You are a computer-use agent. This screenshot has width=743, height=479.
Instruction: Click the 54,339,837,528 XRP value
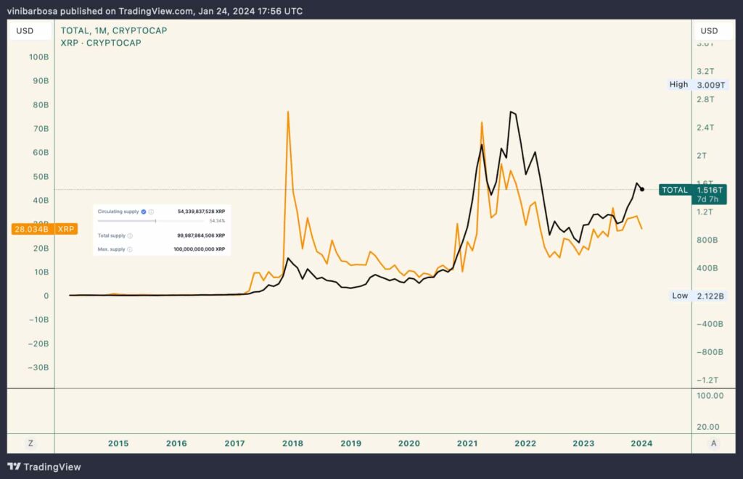[x=202, y=212]
